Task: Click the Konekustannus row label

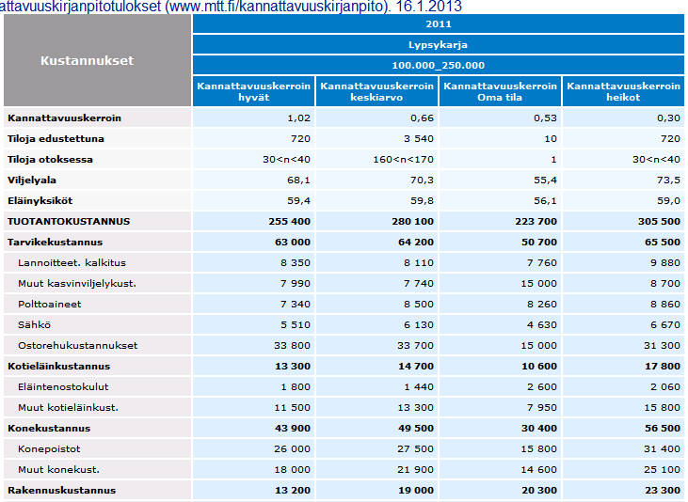Action: click(49, 429)
